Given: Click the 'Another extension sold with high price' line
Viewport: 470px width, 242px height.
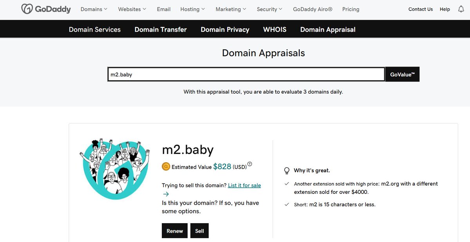Looking at the screenshot, I should (366, 188).
